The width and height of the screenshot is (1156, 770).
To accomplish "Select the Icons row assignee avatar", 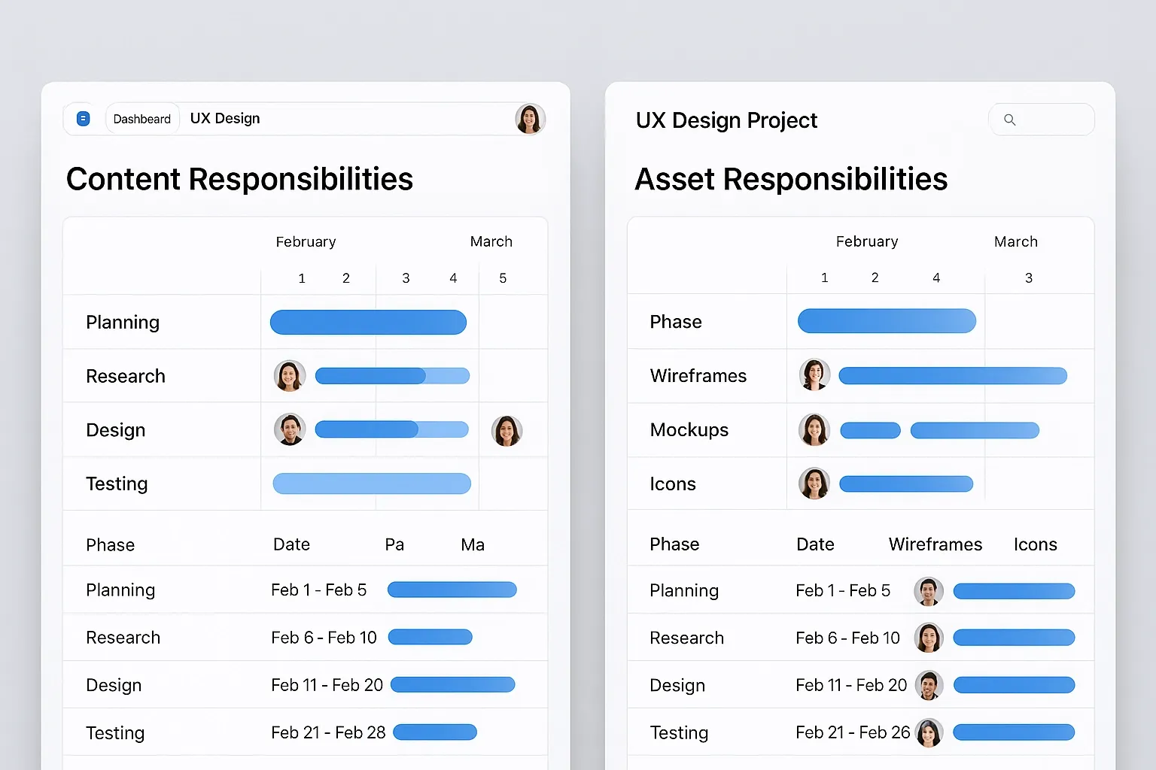I will point(814,484).
